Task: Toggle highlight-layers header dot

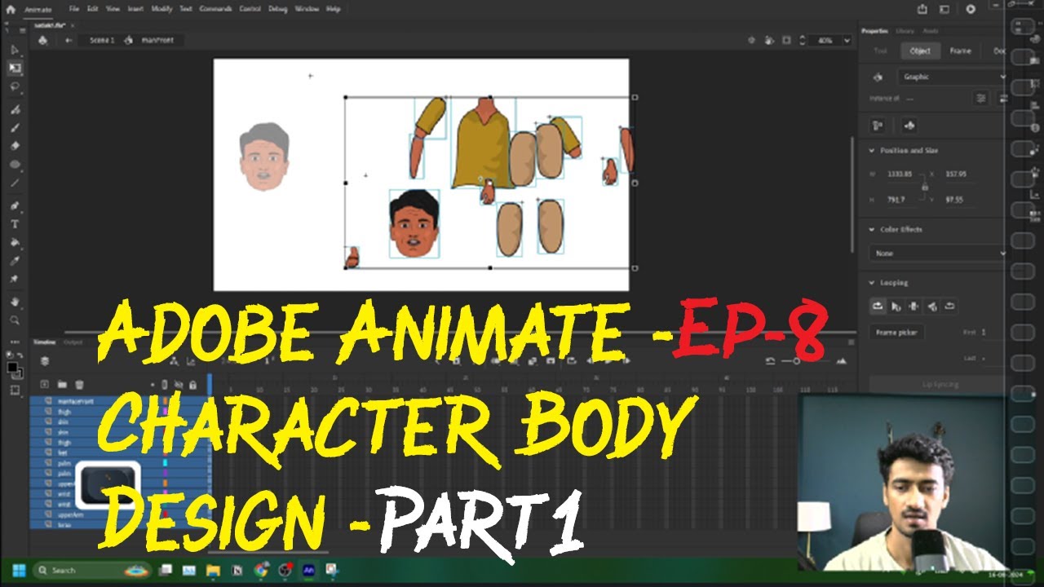Action: coord(153,384)
